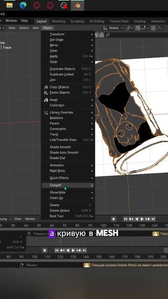Open the Link/Transfer Data submenu
Viewport: 168px width, 299px height.
(68, 140)
